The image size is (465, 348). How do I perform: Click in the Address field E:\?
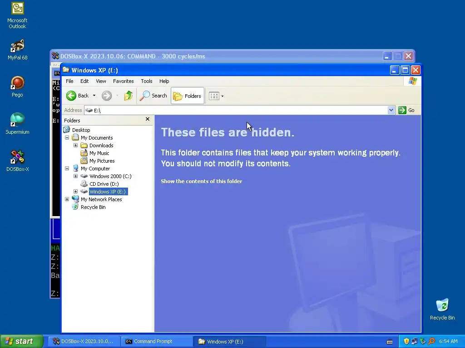[236, 110]
